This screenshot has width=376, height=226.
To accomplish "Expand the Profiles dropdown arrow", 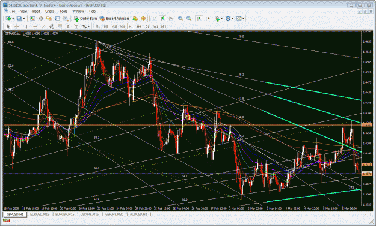I will [x=23, y=19].
